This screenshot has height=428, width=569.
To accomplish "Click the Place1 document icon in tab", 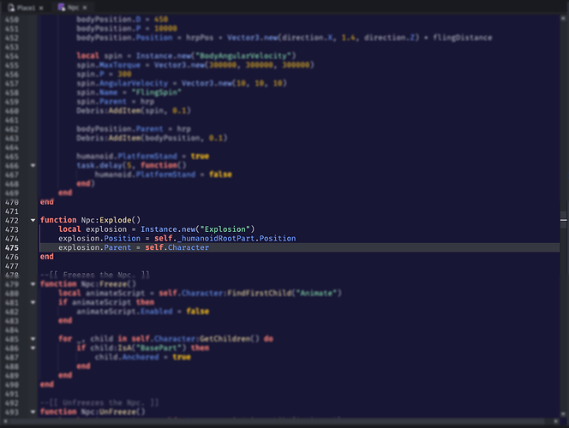I will [11, 7].
